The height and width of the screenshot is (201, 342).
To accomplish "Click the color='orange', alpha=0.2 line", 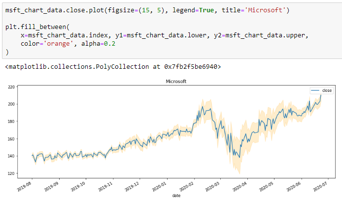I will point(68,44).
